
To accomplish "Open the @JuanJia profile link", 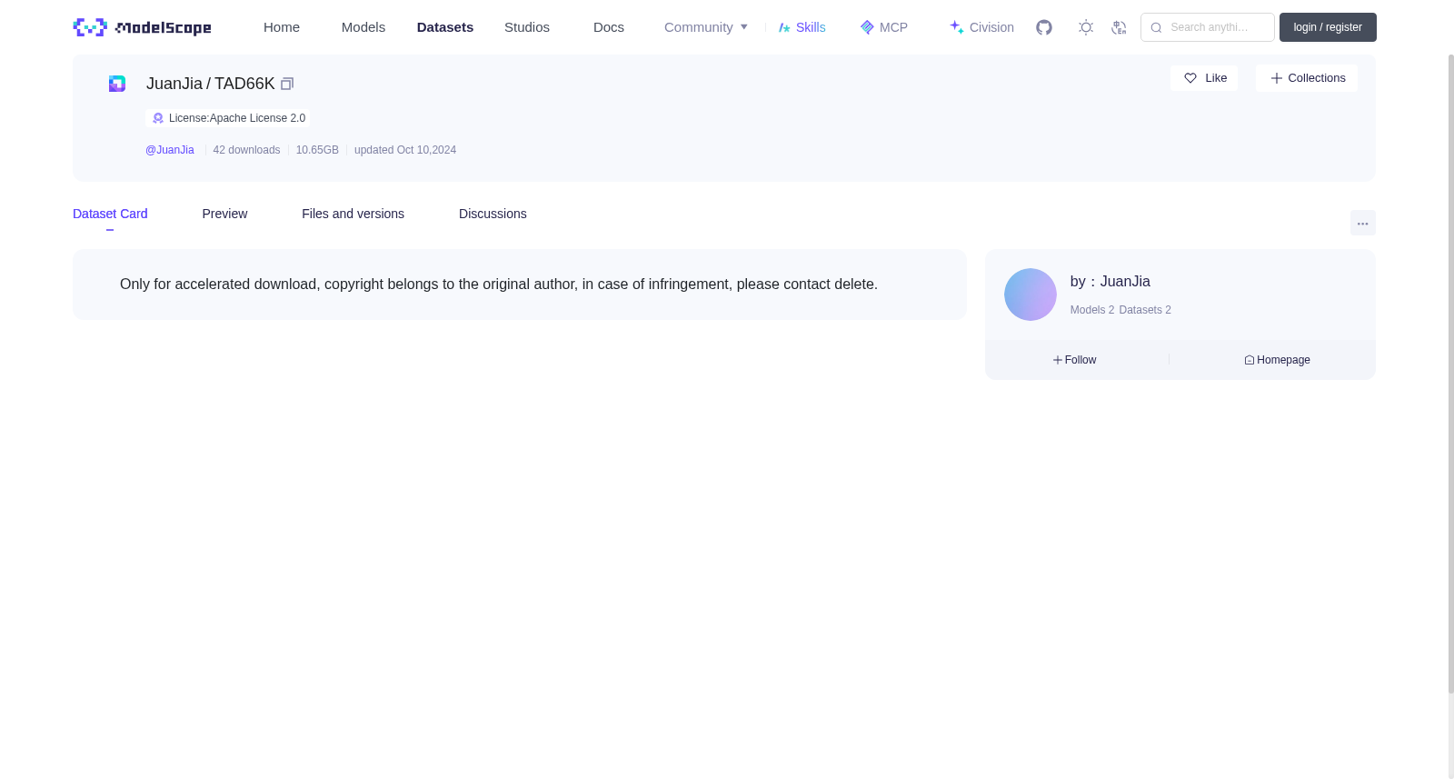I will (170, 150).
